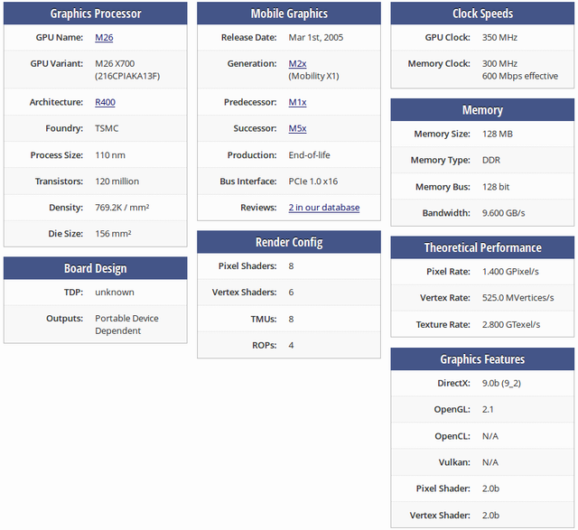
Task: Click the memory size value '128 MB'
Action: [x=498, y=135]
